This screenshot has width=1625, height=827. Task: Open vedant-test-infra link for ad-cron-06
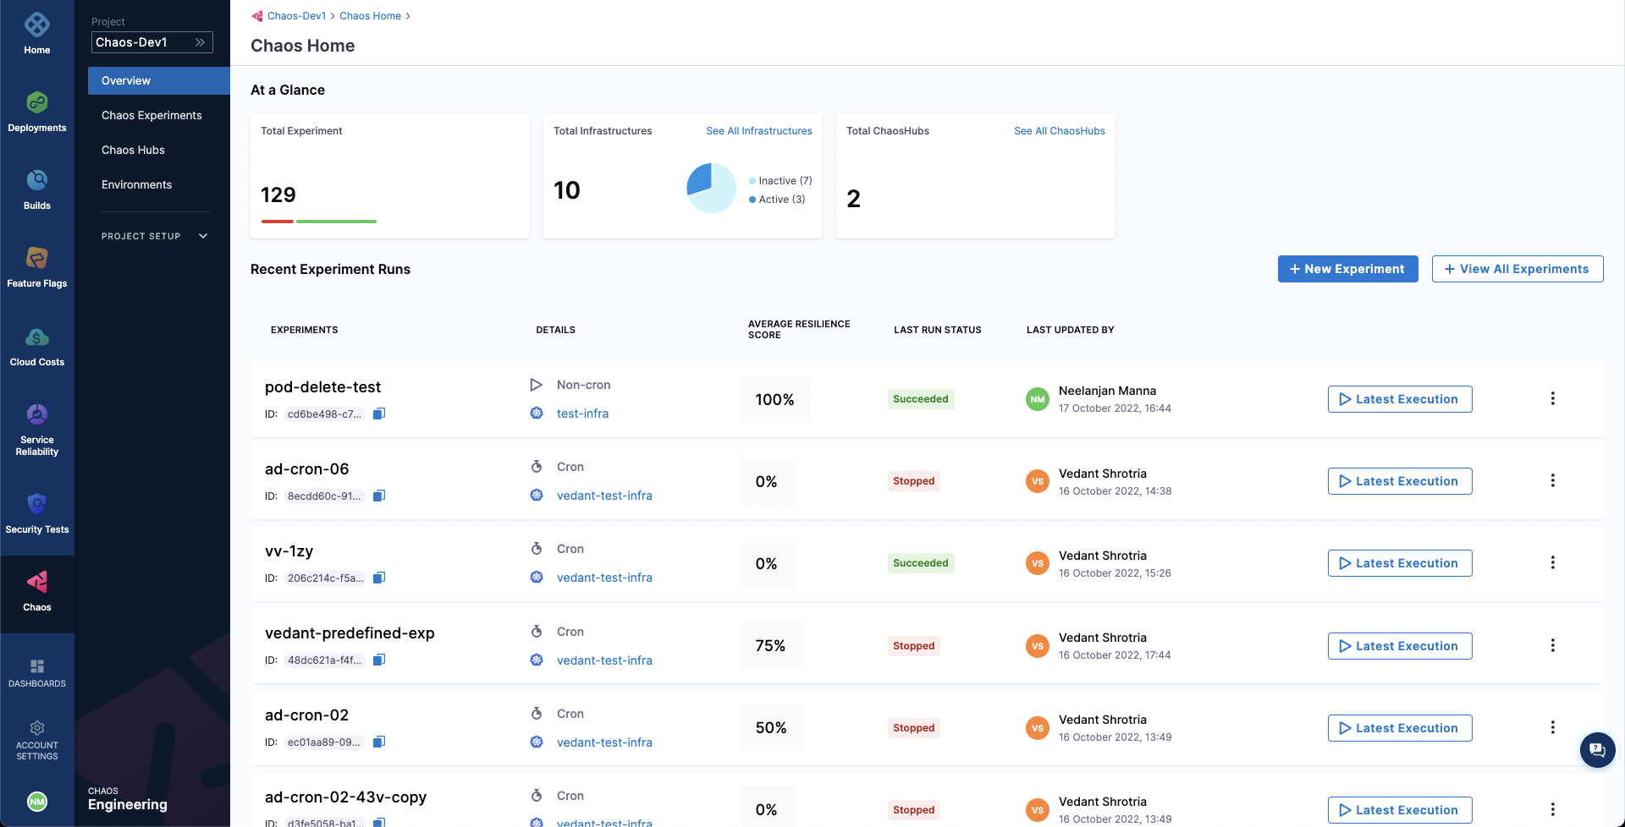[x=604, y=496]
